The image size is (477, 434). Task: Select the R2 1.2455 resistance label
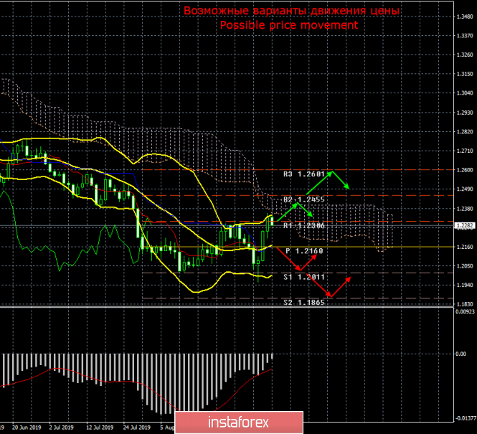[303, 199]
